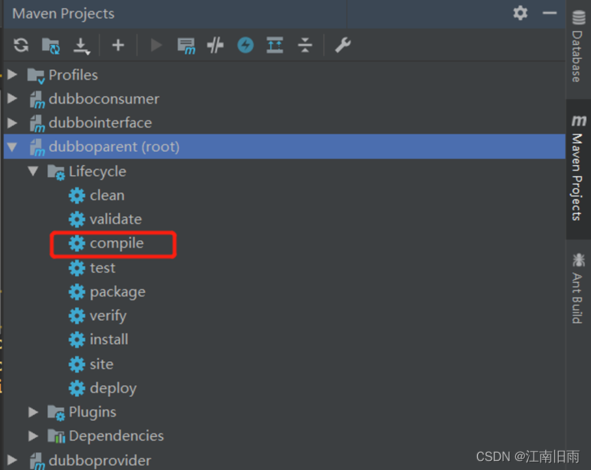Viewport: 591px width, 470px height.
Task: Expand the Profiles node arrow
Action: coord(12,75)
